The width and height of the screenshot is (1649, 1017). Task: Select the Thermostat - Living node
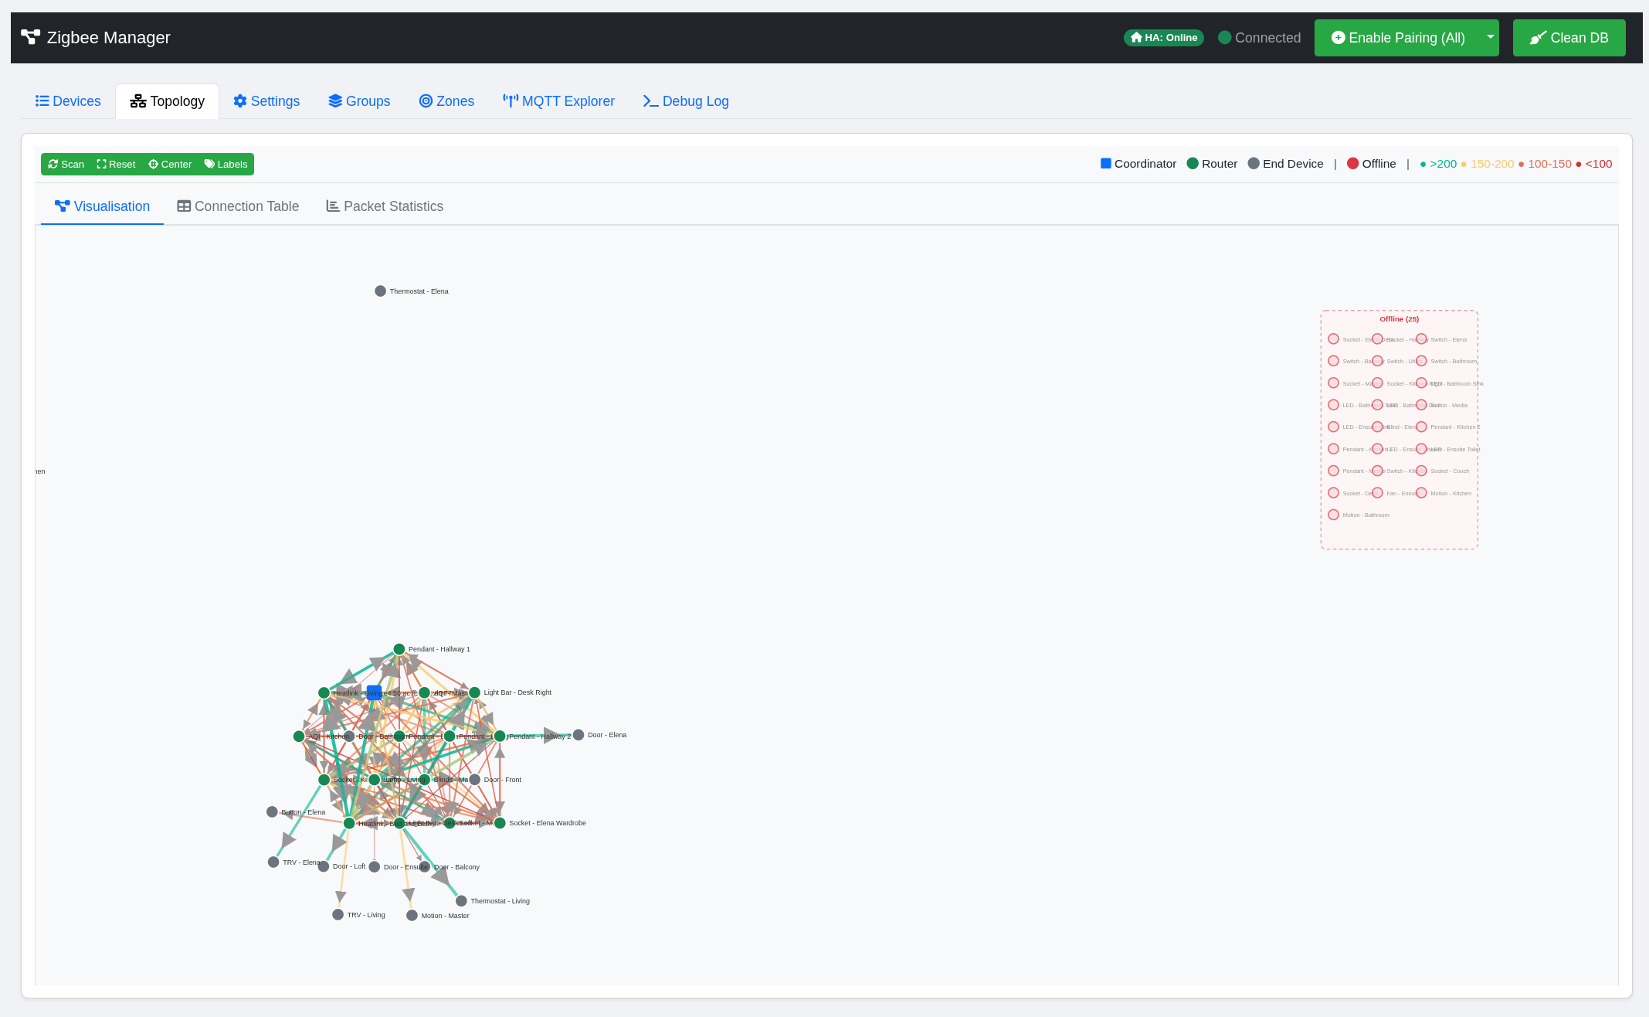(x=461, y=901)
